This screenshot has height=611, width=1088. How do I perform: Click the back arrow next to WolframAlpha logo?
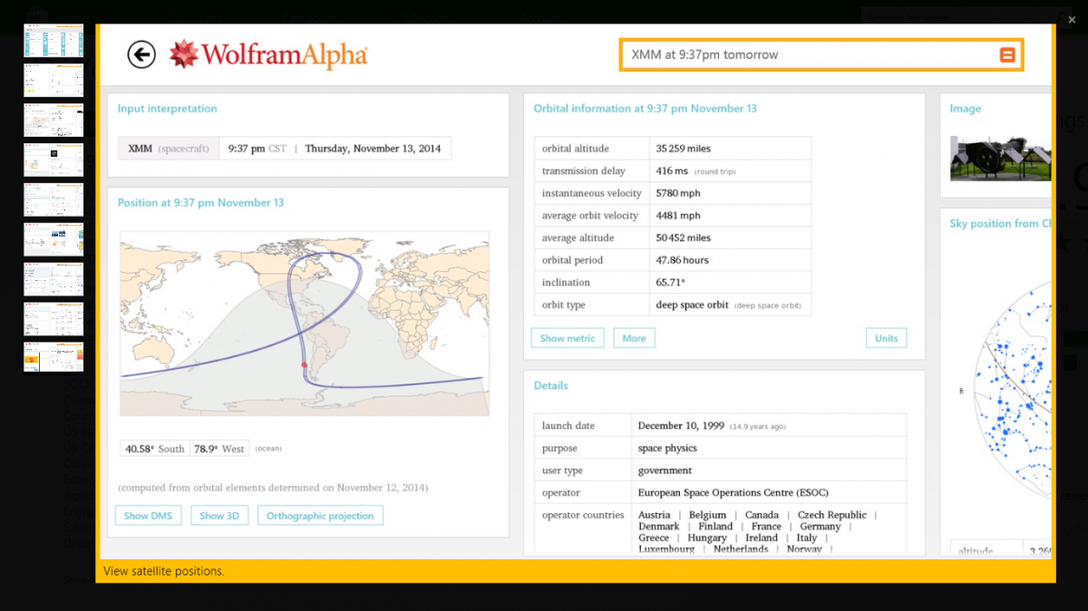tap(141, 54)
